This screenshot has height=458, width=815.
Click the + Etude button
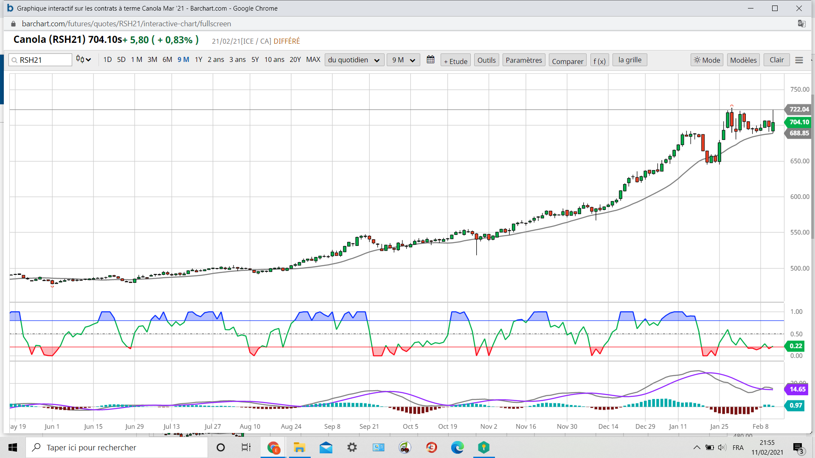pos(455,61)
